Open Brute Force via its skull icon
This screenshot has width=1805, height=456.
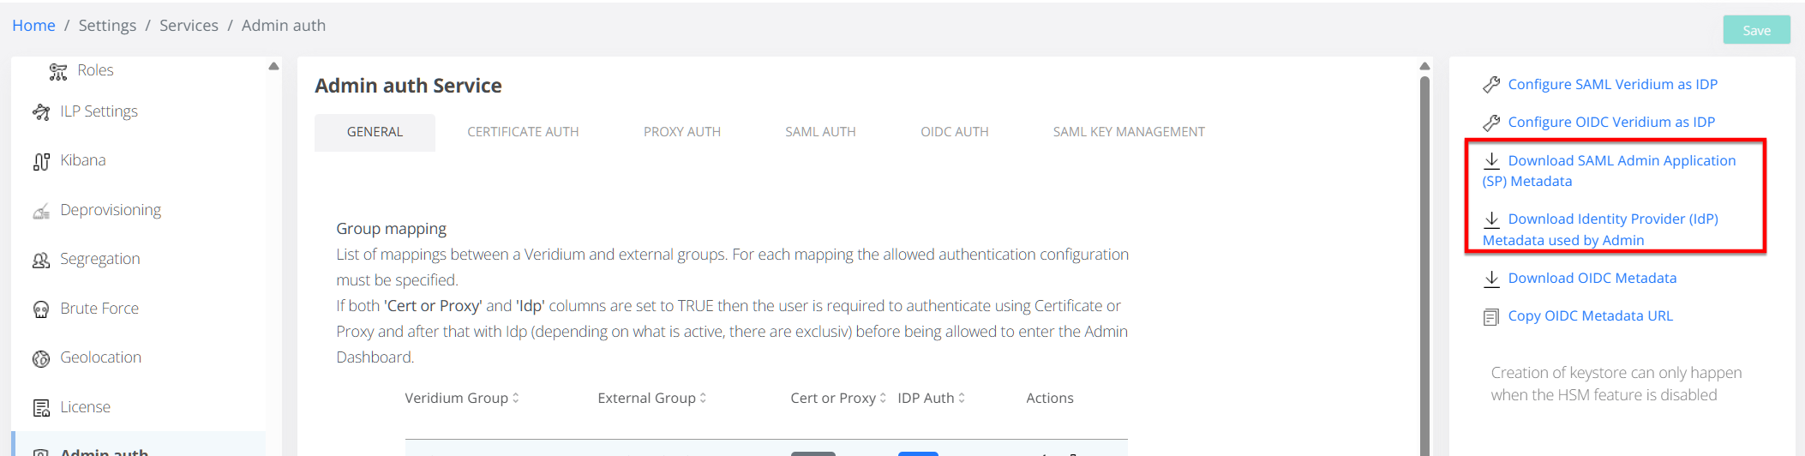(x=41, y=309)
